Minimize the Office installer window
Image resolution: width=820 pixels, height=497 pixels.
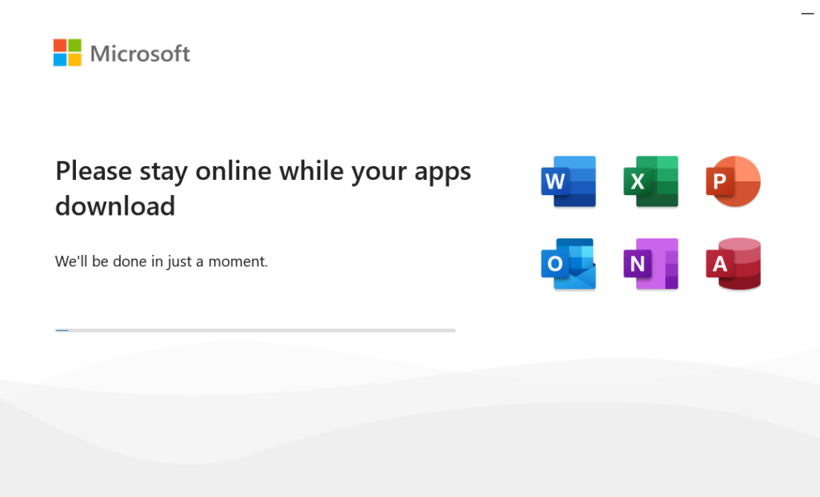click(x=807, y=14)
